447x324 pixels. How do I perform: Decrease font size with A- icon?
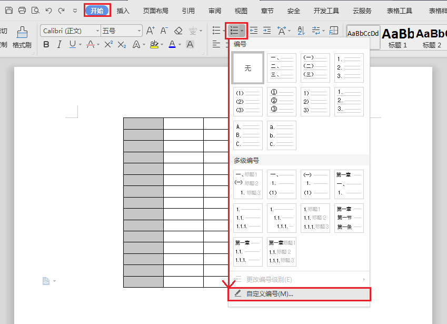coord(164,31)
